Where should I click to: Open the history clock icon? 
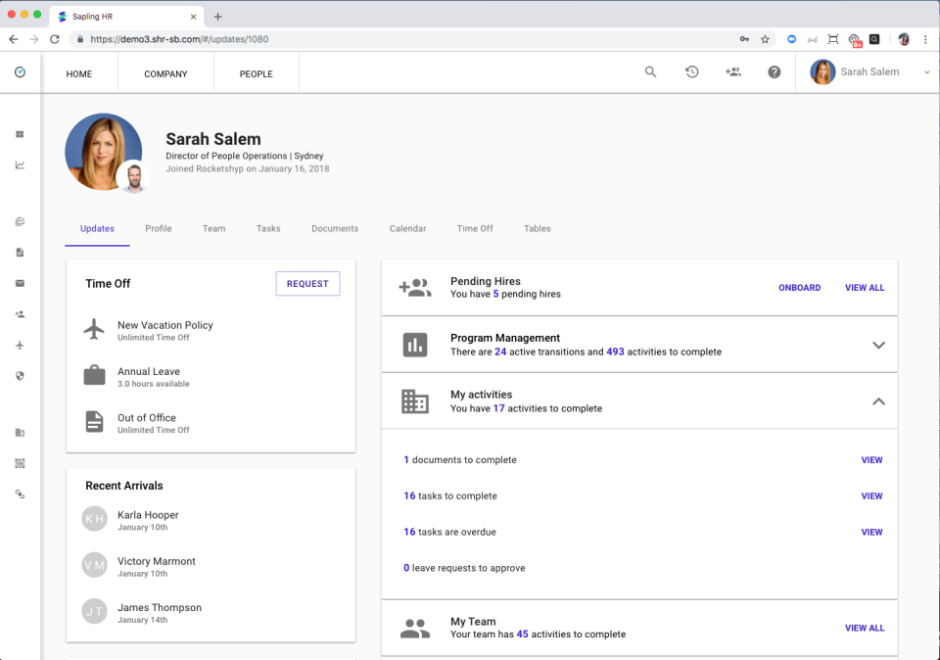(691, 72)
